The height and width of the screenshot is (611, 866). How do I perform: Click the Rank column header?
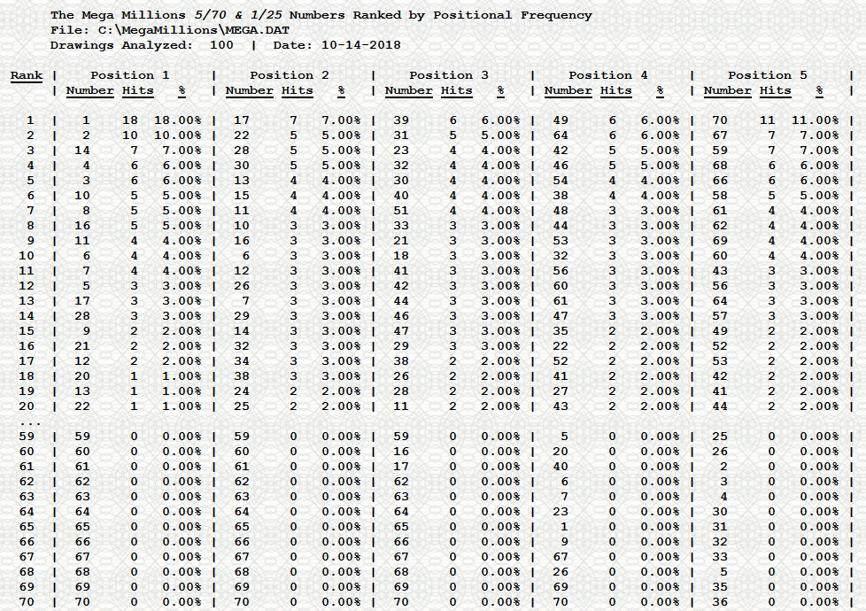27,75
